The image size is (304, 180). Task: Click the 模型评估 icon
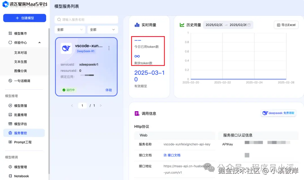(10, 124)
